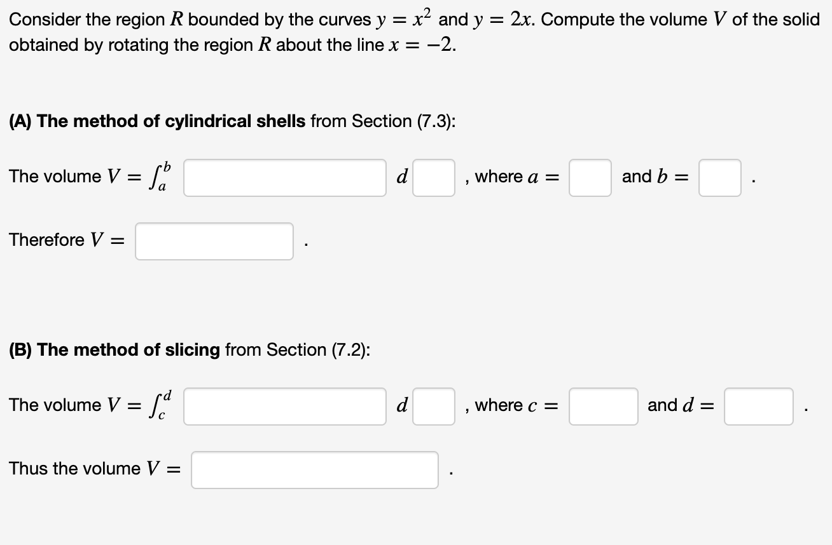Select the 'Therefore V =' answer box

[x=214, y=241]
